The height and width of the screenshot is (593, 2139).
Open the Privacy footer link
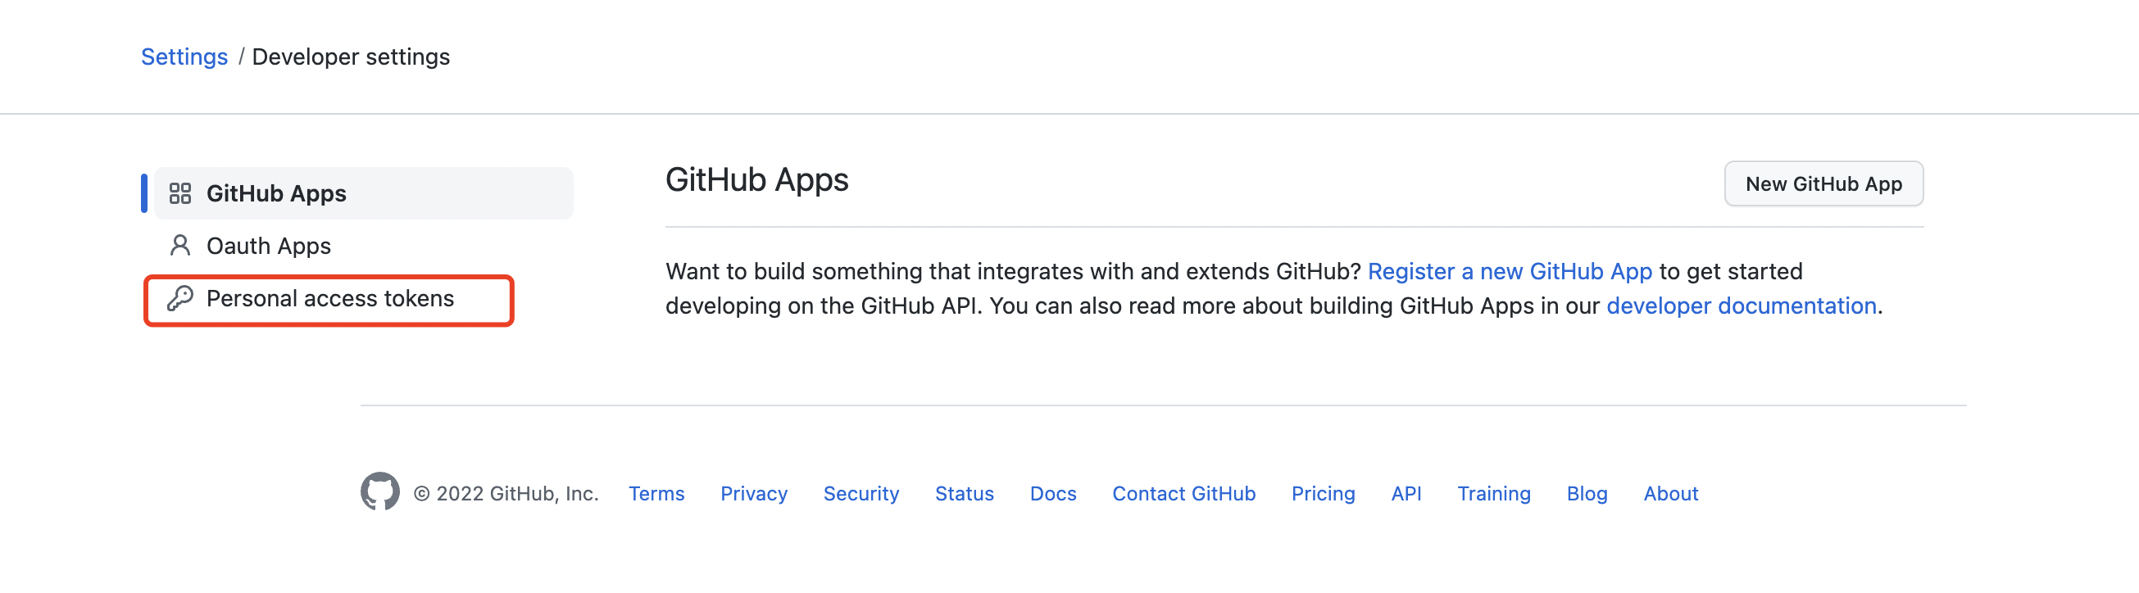point(754,493)
